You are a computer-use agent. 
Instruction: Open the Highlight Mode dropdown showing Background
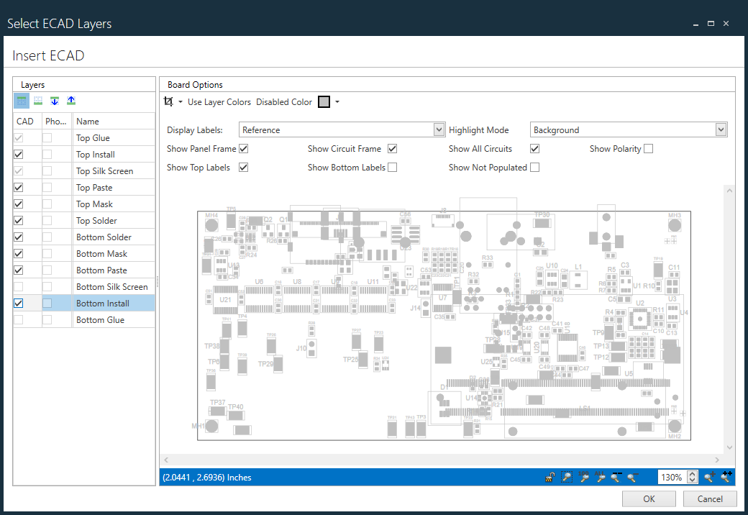pos(721,129)
